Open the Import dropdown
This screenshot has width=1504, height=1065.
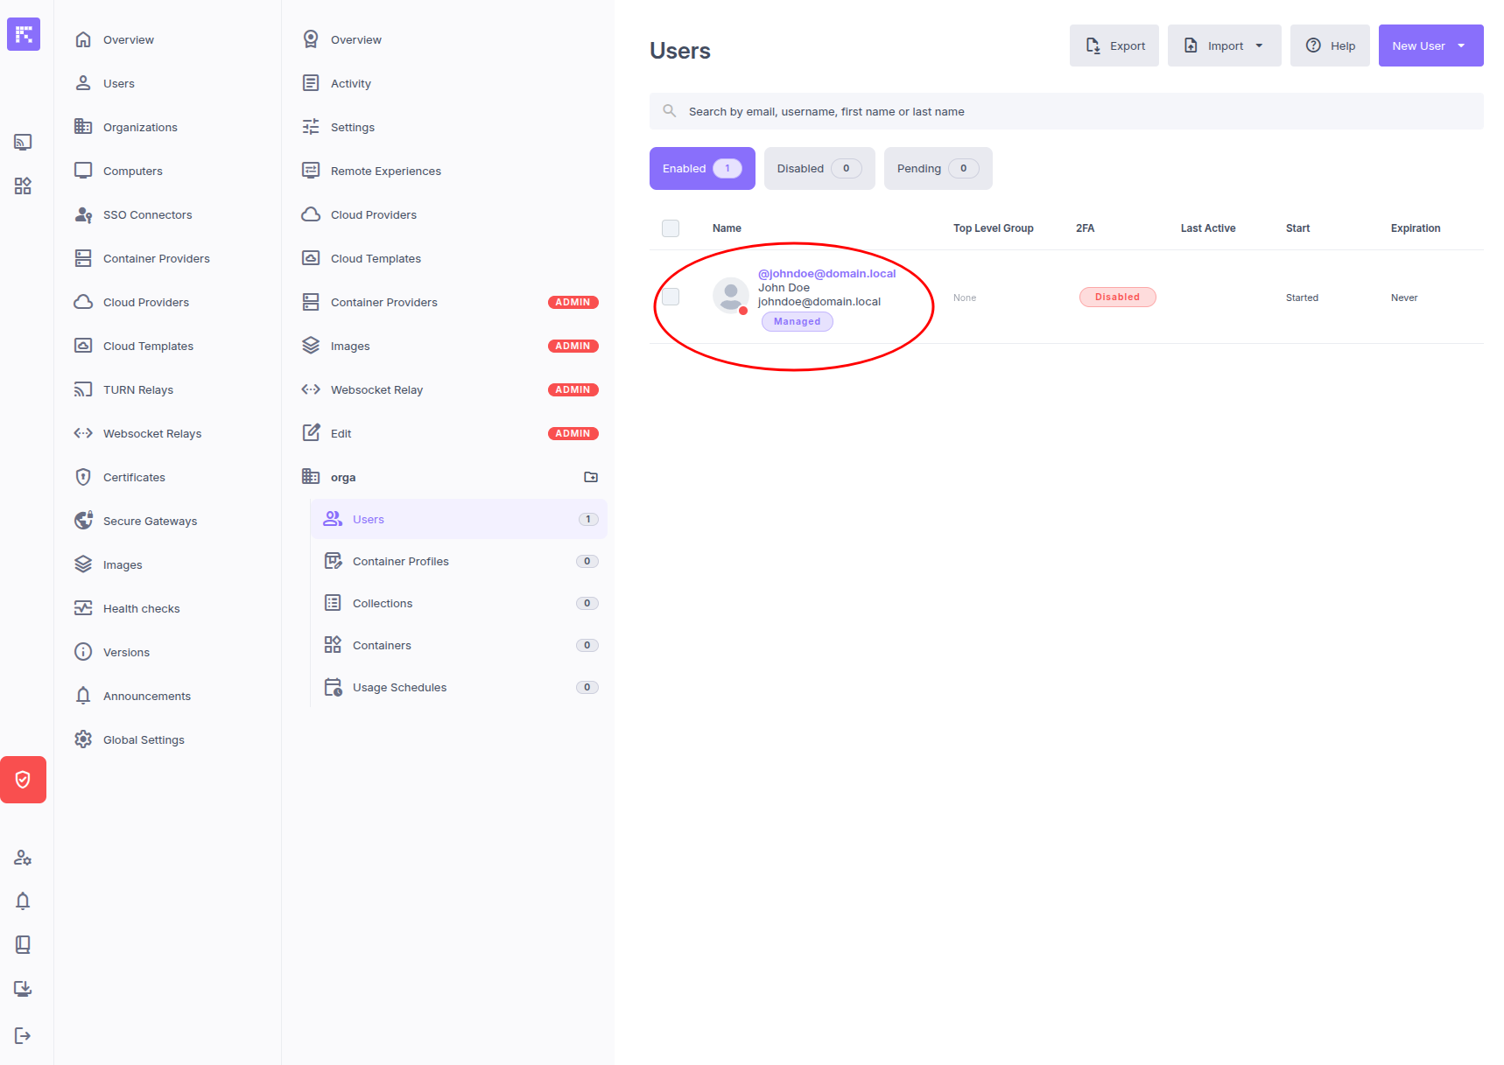click(x=1224, y=46)
